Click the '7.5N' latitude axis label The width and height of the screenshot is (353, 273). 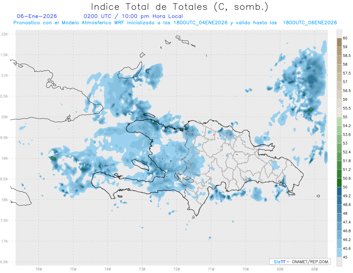point(4,220)
